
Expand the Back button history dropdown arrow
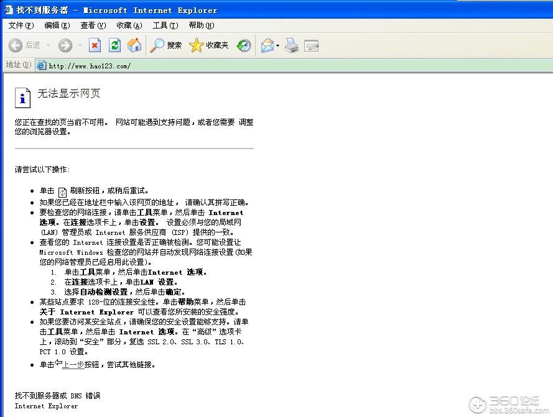tap(49, 45)
